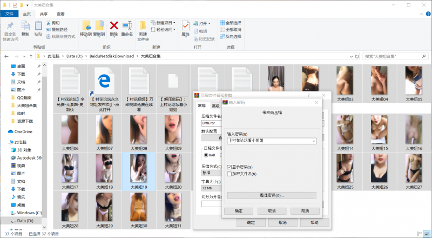The width and height of the screenshot is (432, 238).
Task: Click the navigation pane vertical scrollbar
Action: 50,141
